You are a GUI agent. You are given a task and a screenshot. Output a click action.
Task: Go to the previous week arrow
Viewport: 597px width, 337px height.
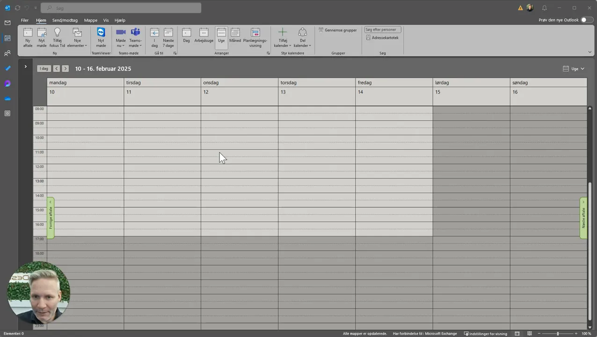pos(56,68)
